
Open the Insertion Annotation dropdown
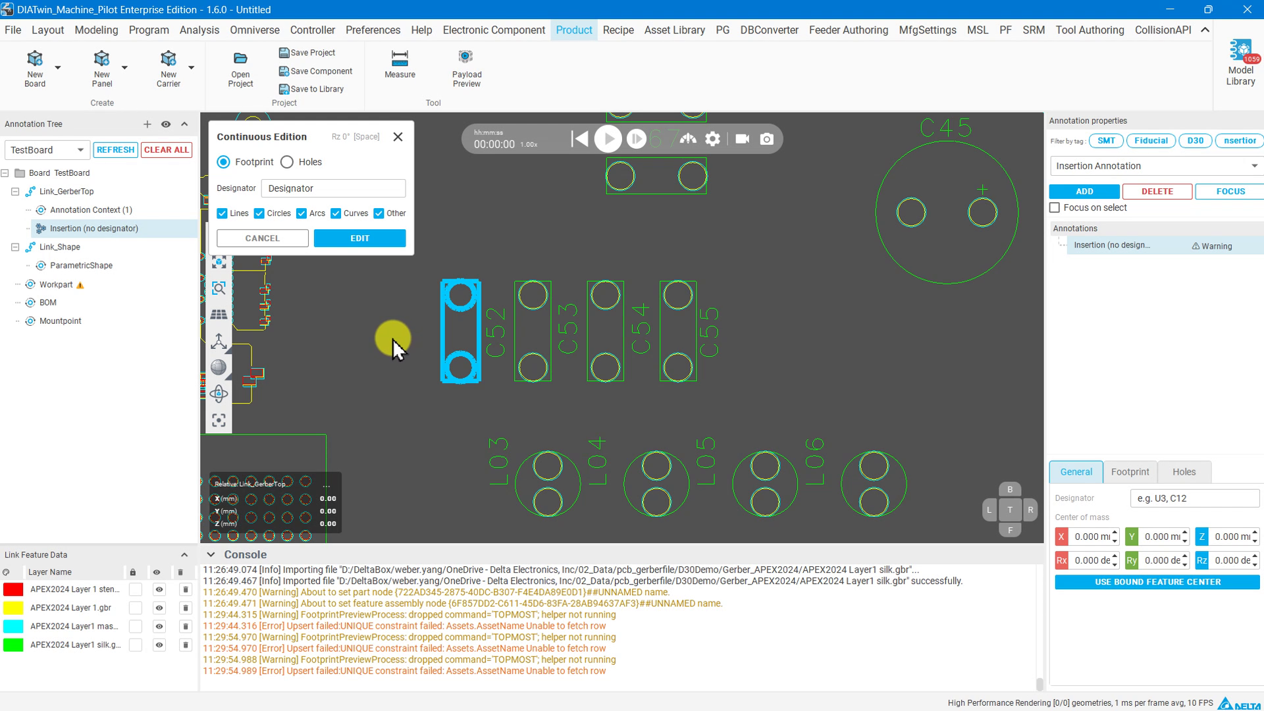(1156, 166)
